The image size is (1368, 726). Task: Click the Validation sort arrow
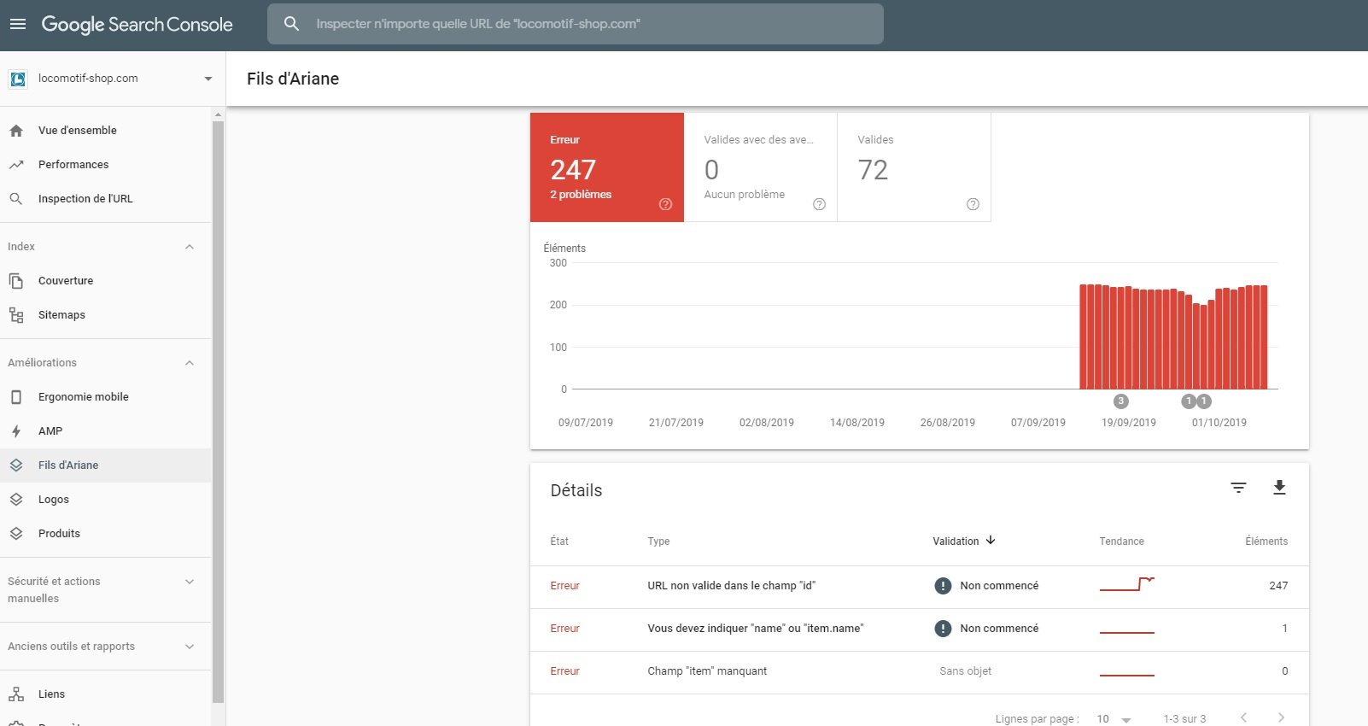click(x=991, y=541)
